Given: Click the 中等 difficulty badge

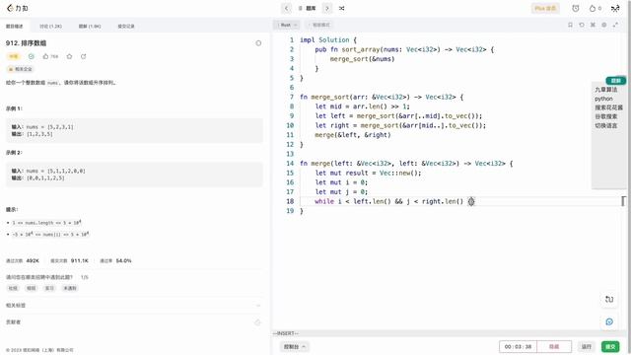Looking at the screenshot, I should point(14,56).
